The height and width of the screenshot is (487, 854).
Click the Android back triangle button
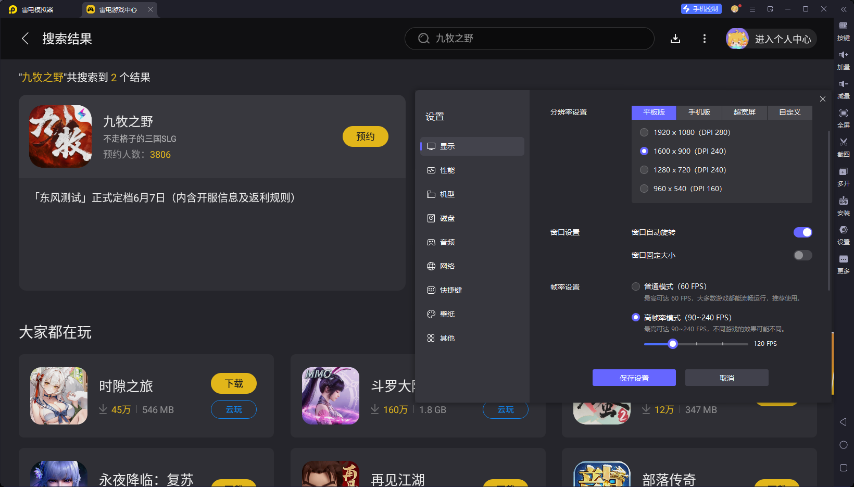(x=844, y=422)
